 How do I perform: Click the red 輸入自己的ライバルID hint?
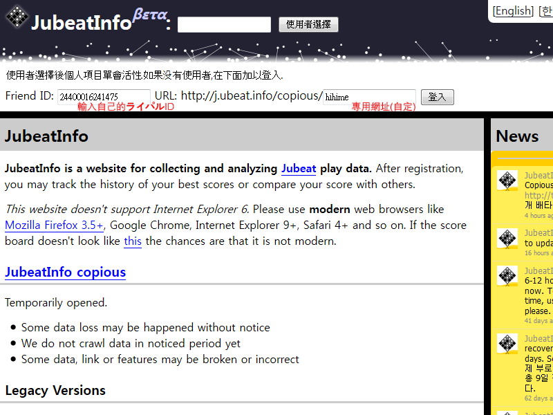(x=126, y=107)
